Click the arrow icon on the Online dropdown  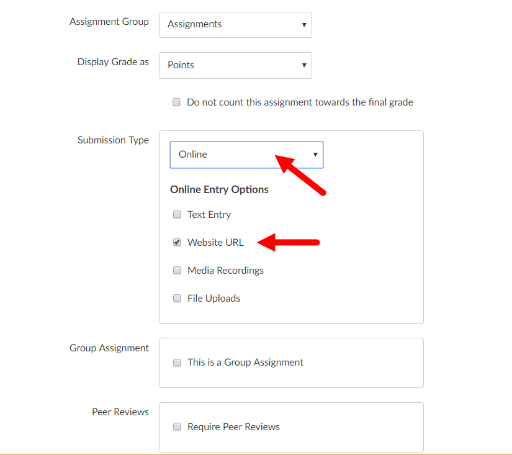pos(315,155)
